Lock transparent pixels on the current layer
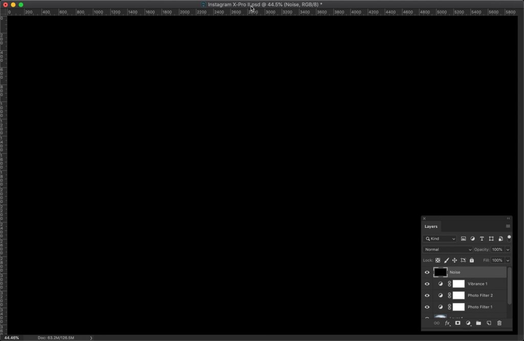 [439, 260]
